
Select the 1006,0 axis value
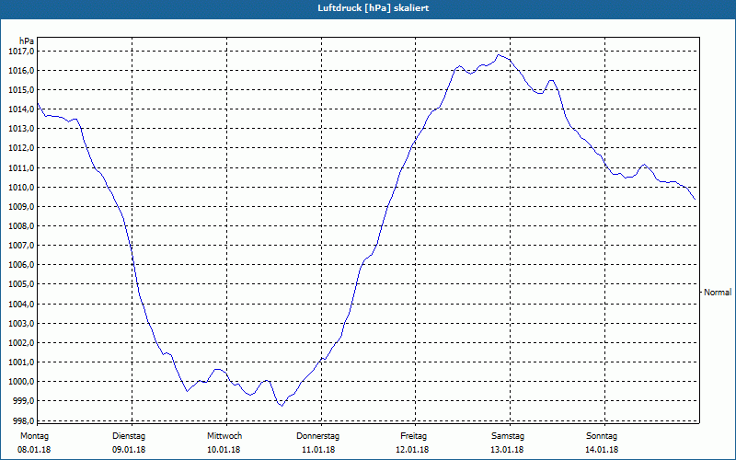21,265
